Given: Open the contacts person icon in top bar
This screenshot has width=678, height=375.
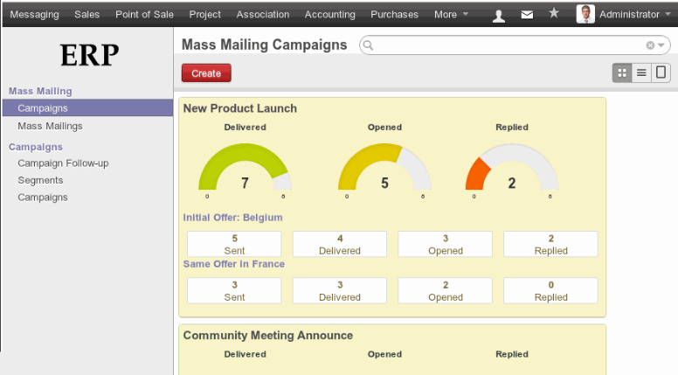Looking at the screenshot, I should pyautogui.click(x=499, y=16).
